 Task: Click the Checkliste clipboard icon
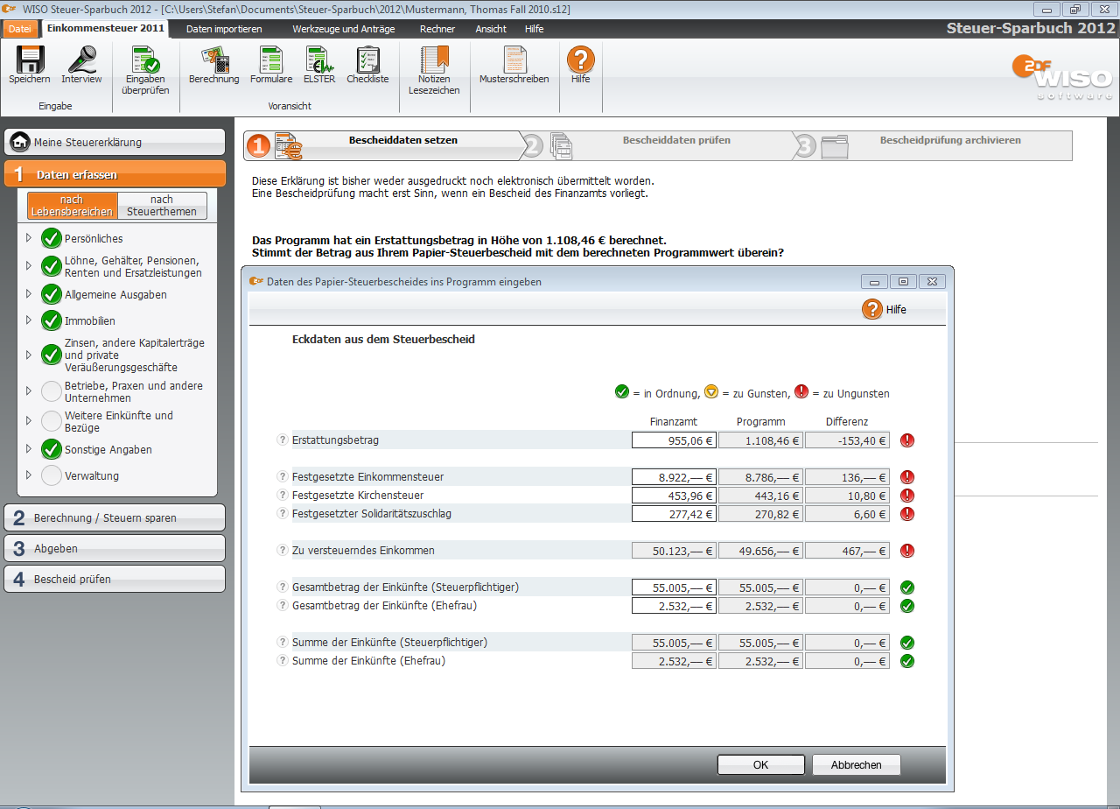pyautogui.click(x=367, y=61)
